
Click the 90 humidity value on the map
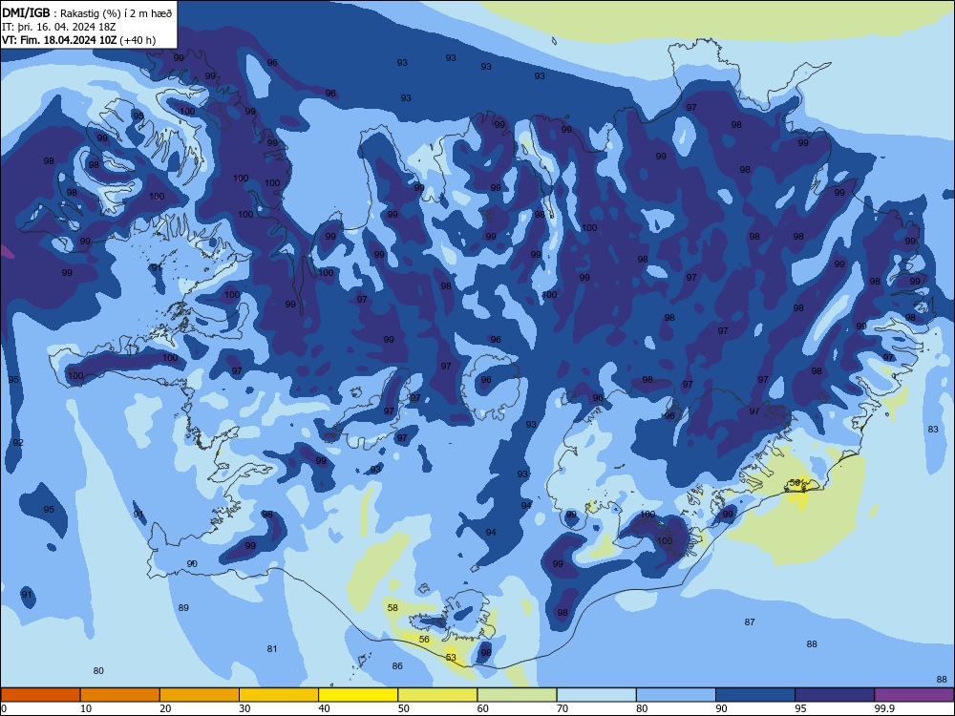coord(192,564)
